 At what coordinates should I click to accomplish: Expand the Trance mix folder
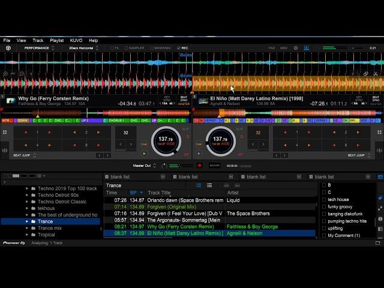pyautogui.click(x=27, y=228)
